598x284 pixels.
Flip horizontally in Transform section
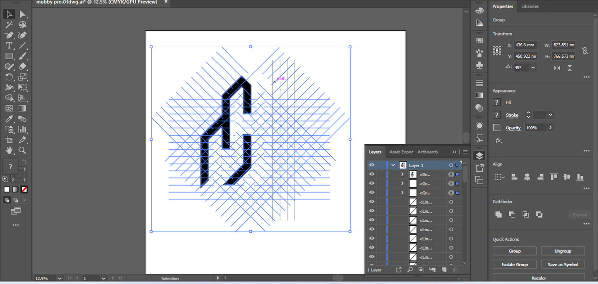[557, 68]
